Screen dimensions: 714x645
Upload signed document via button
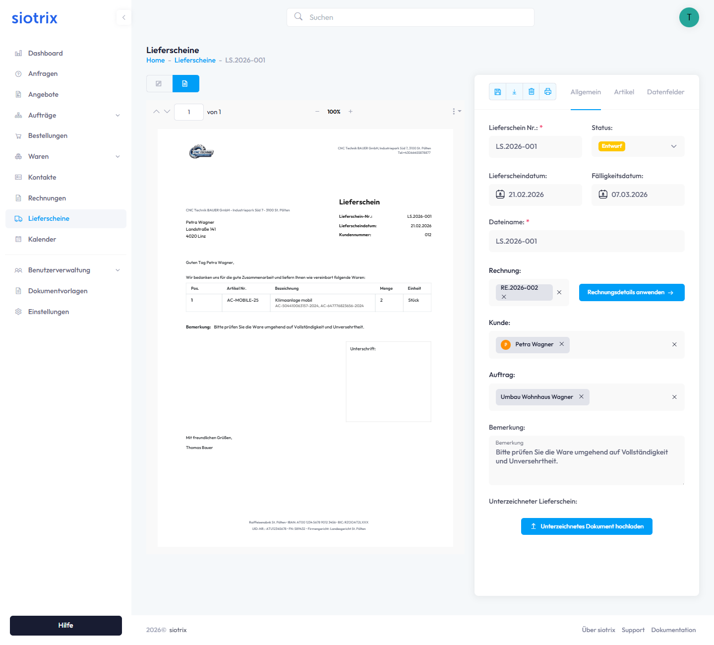click(x=587, y=526)
